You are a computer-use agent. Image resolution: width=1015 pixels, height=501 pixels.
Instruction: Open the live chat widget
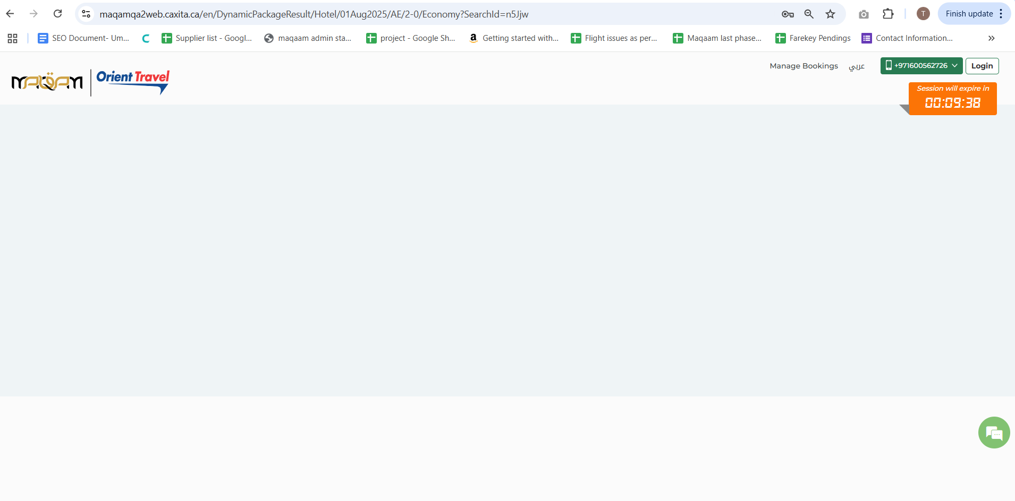point(994,433)
